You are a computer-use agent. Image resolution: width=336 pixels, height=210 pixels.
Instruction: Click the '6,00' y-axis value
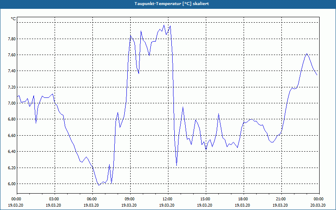pos(12,184)
